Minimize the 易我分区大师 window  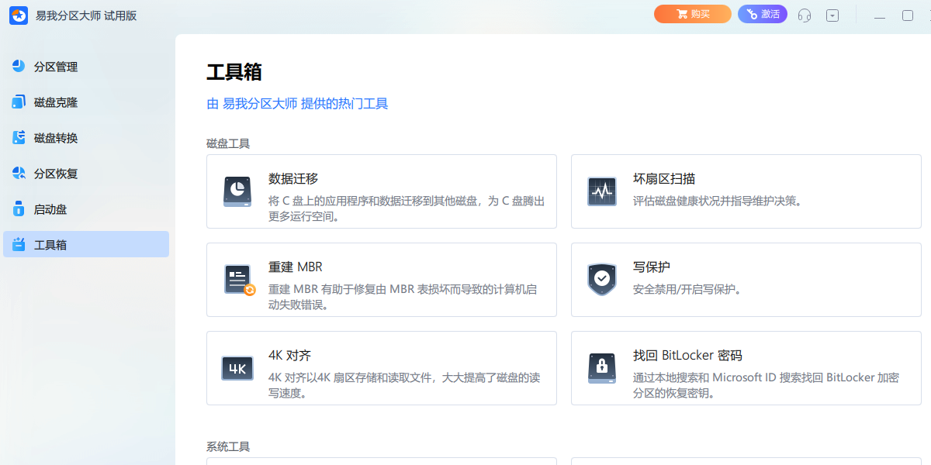[x=879, y=15]
